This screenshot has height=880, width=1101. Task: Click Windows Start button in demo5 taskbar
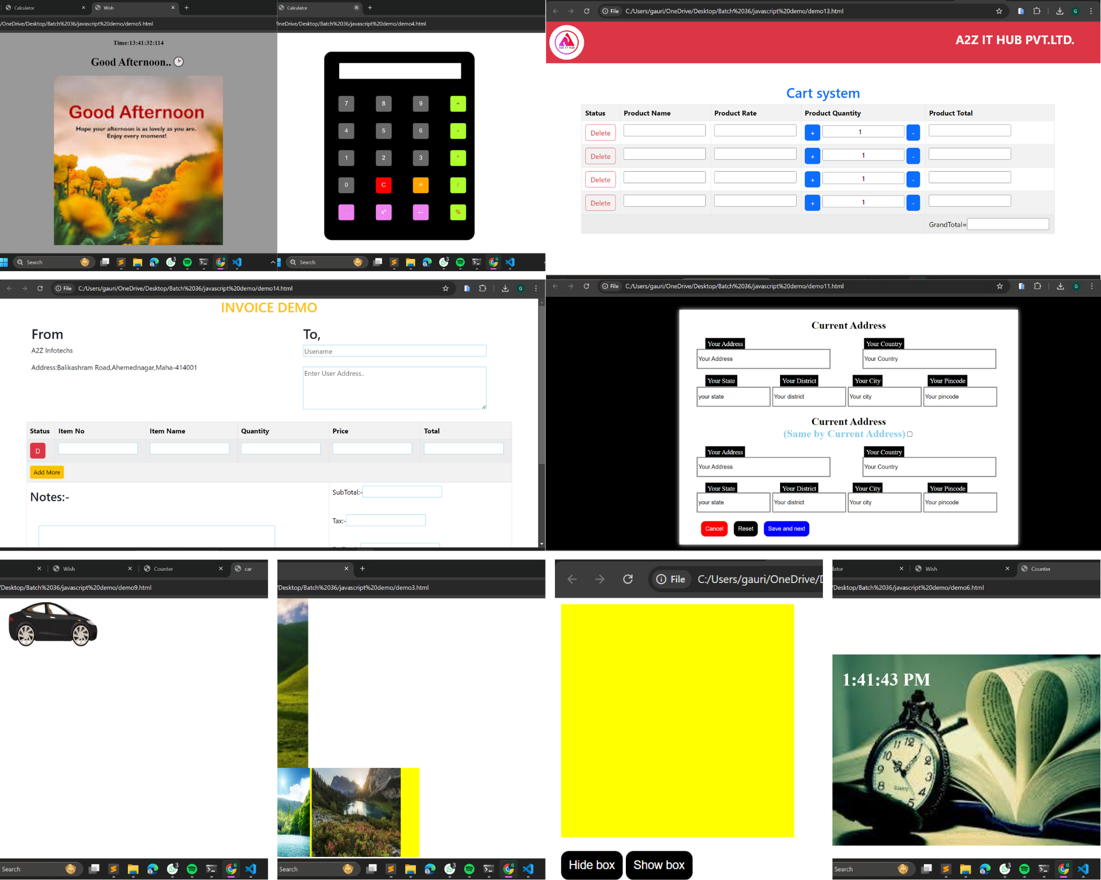coord(4,262)
